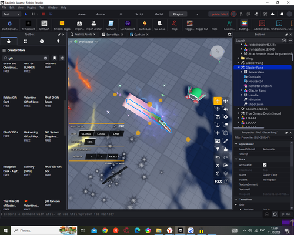Open the viewport settings gear
The width and height of the screenshot is (294, 235).
(x=229, y=35)
